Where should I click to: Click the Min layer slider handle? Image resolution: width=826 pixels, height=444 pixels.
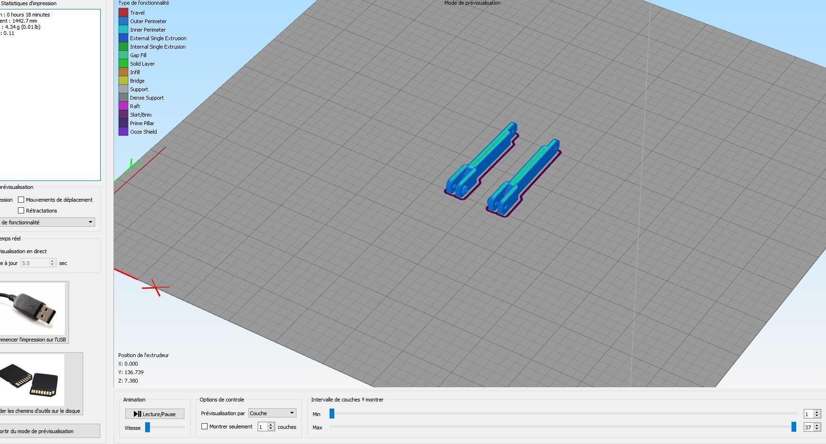(332, 414)
